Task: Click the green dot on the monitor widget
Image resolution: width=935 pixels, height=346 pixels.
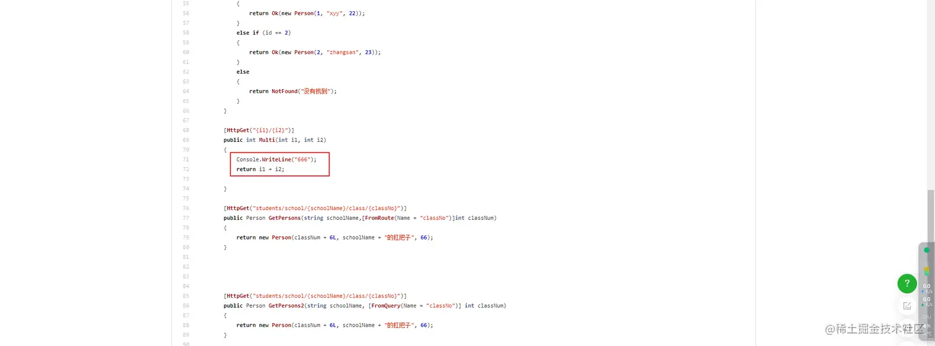Action: [x=926, y=250]
